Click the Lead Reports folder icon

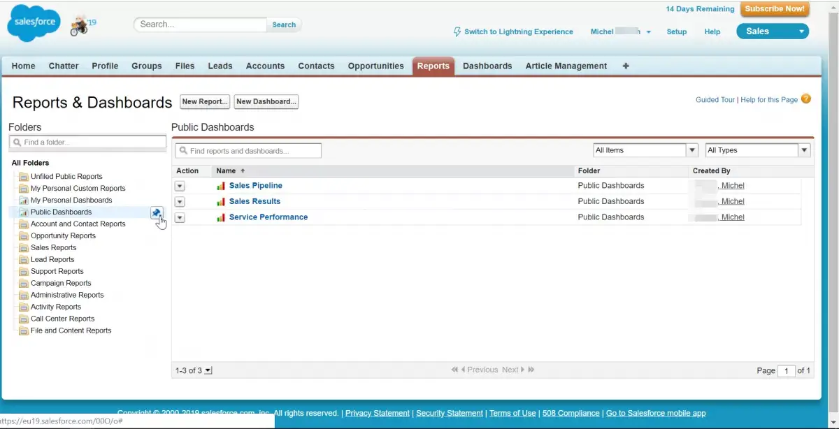pos(24,260)
